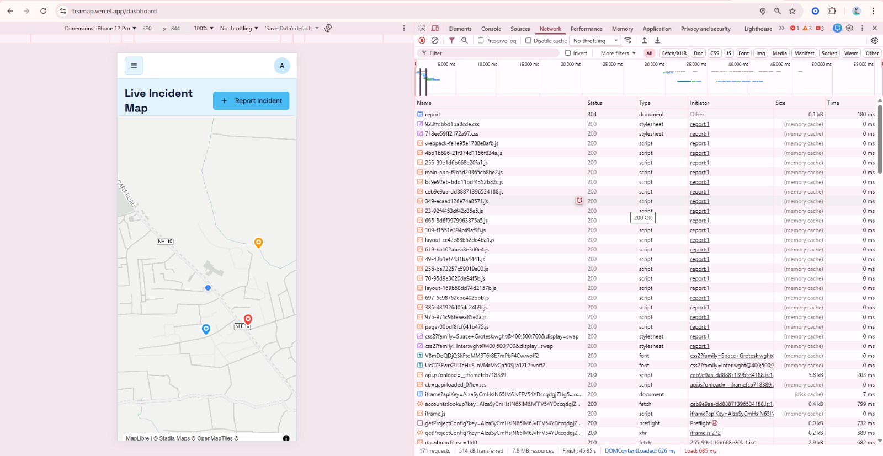Tick the Invert filter checkbox
Screen dimensions: 883x456
568,53
